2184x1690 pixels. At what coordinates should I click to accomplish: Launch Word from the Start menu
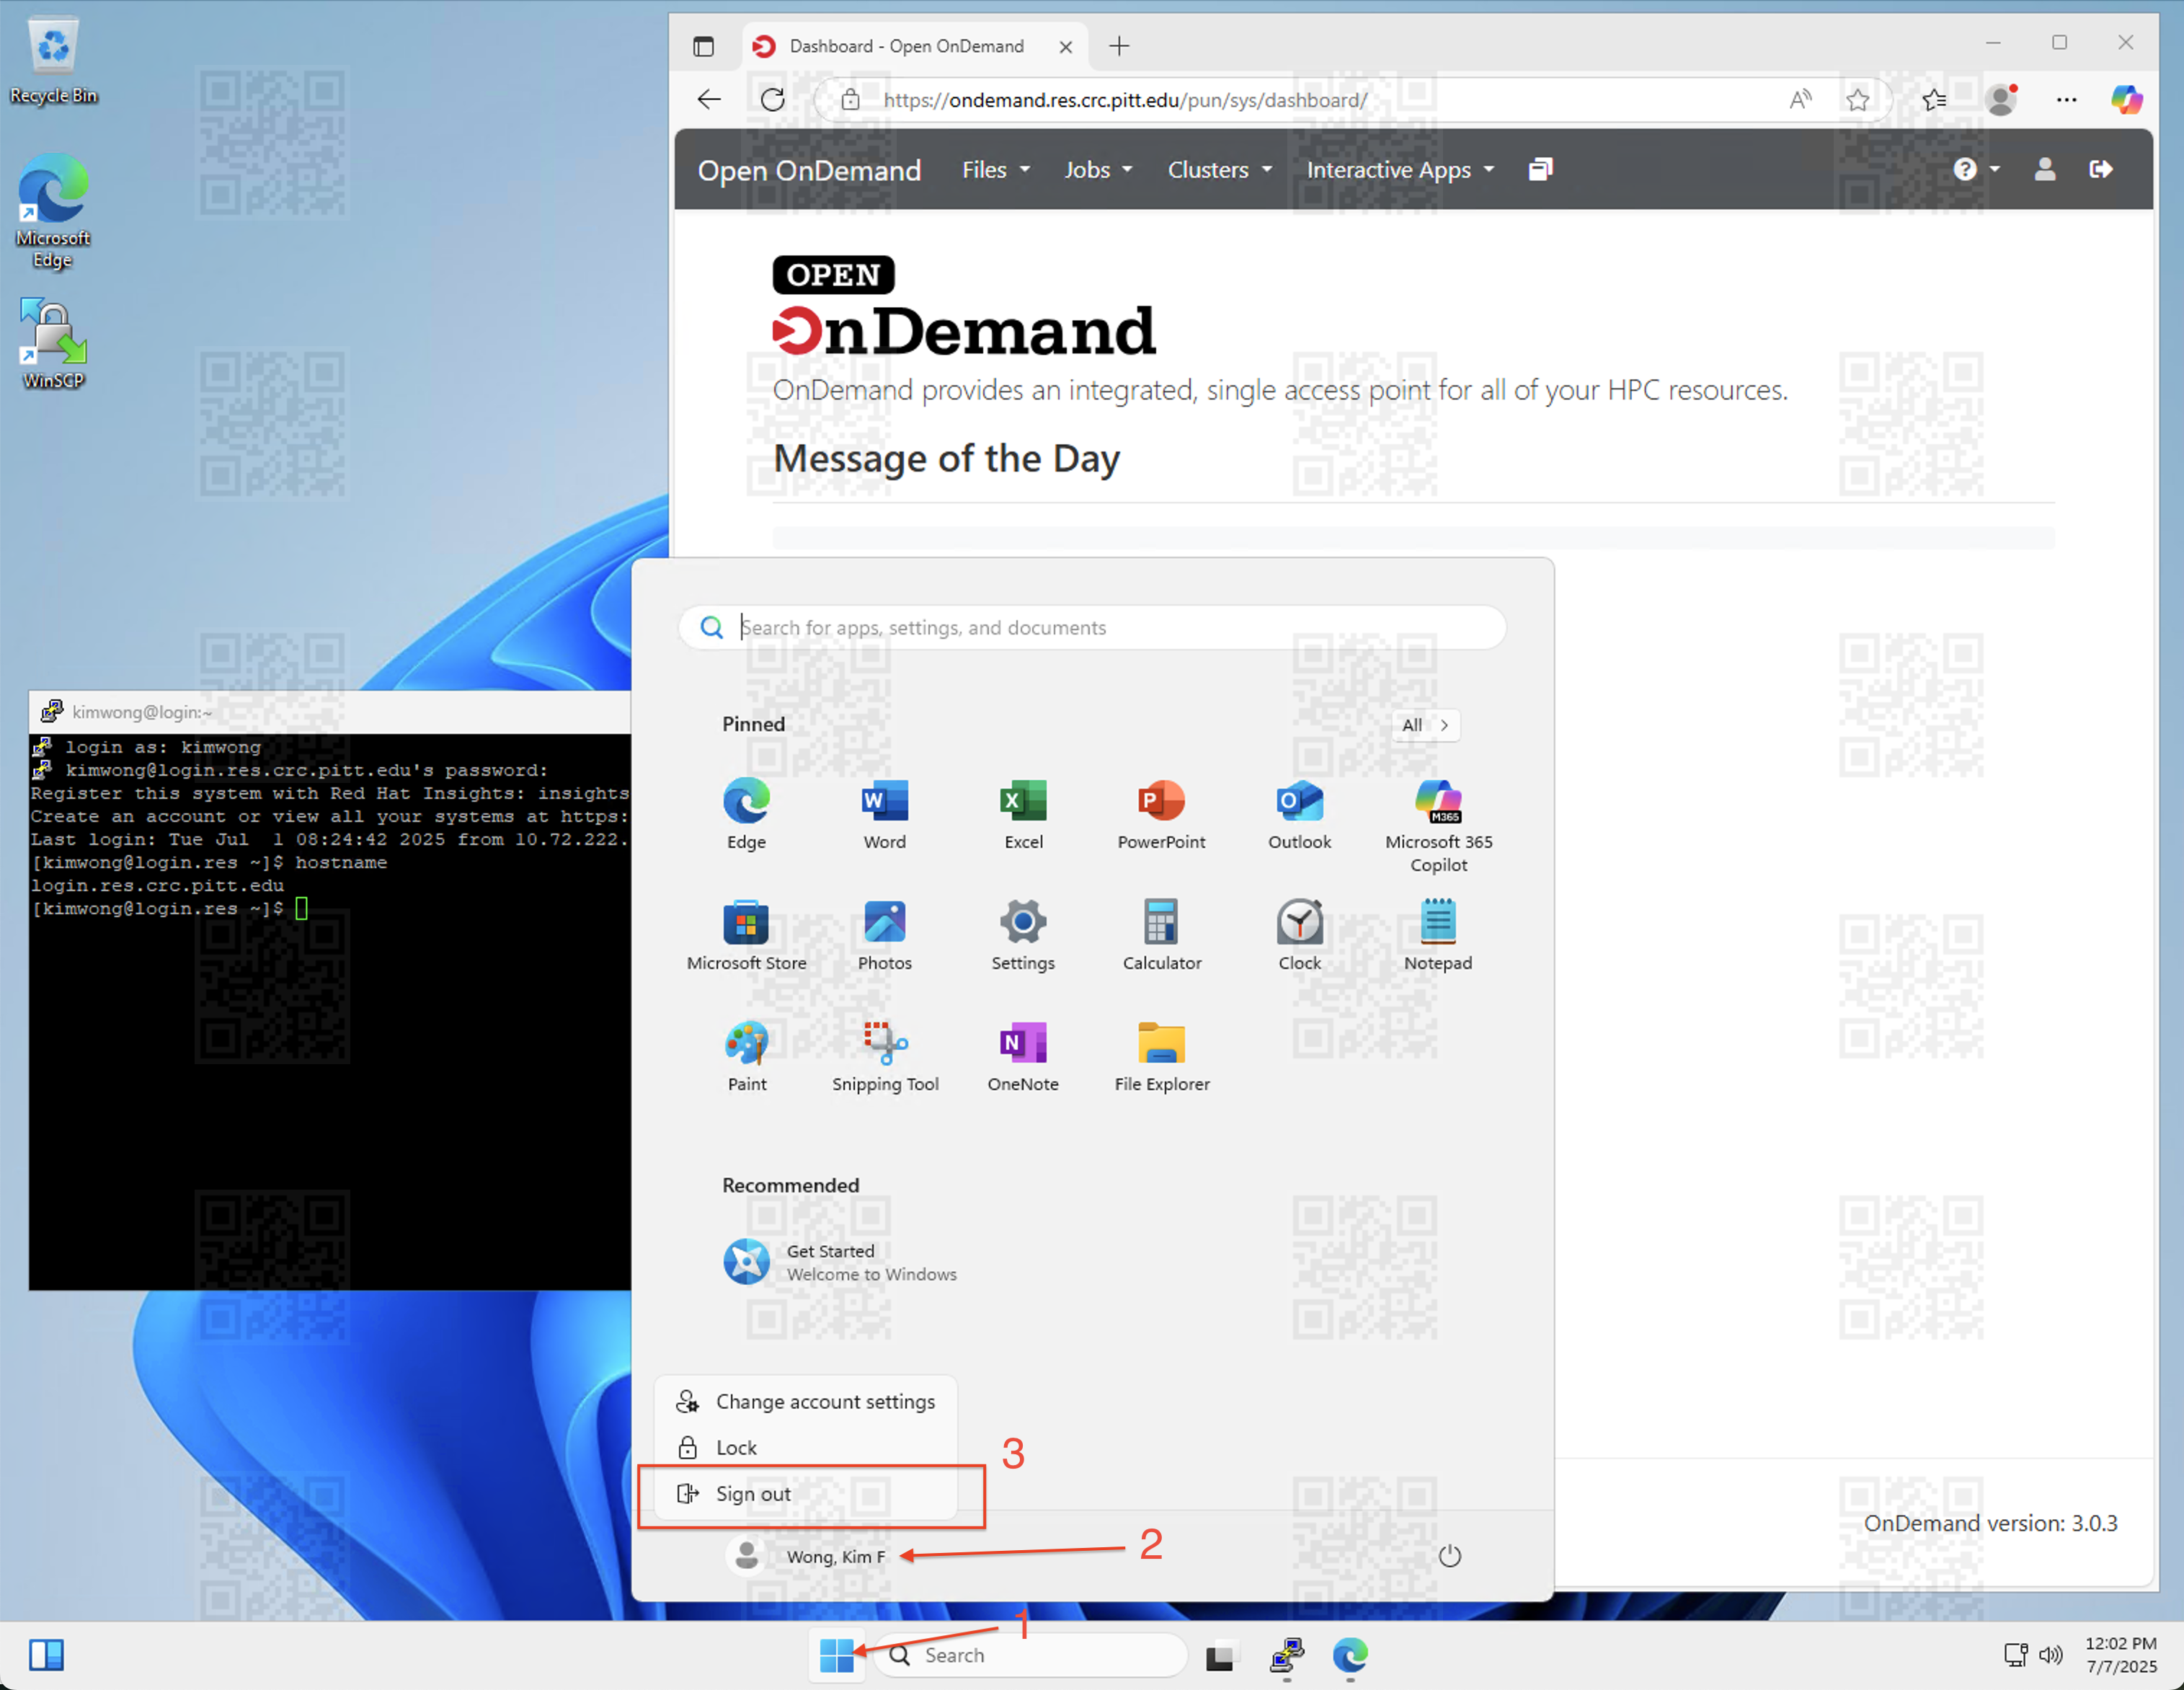tap(884, 814)
